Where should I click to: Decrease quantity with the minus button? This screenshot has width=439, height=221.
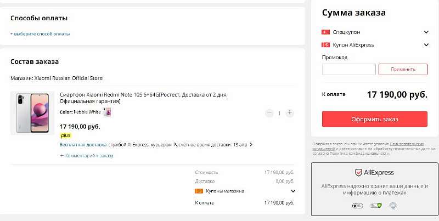click(269, 113)
